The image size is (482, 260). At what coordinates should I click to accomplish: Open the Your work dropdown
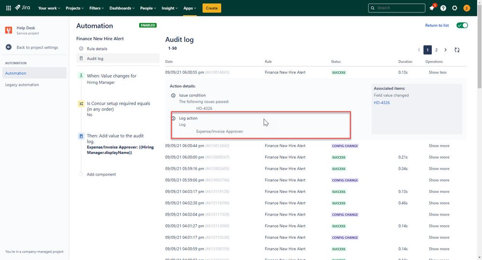click(49, 8)
